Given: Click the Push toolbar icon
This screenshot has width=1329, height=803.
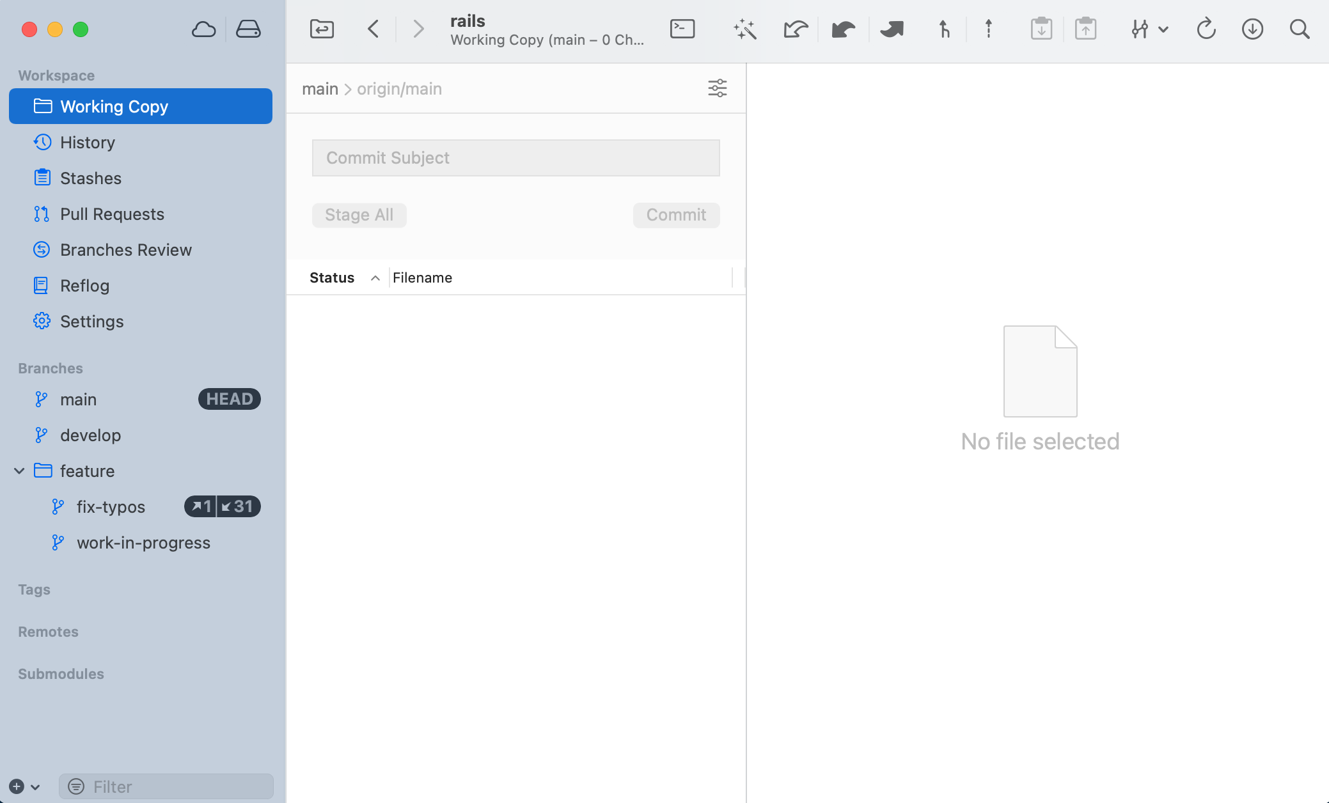Looking at the screenshot, I should pyautogui.click(x=892, y=29).
